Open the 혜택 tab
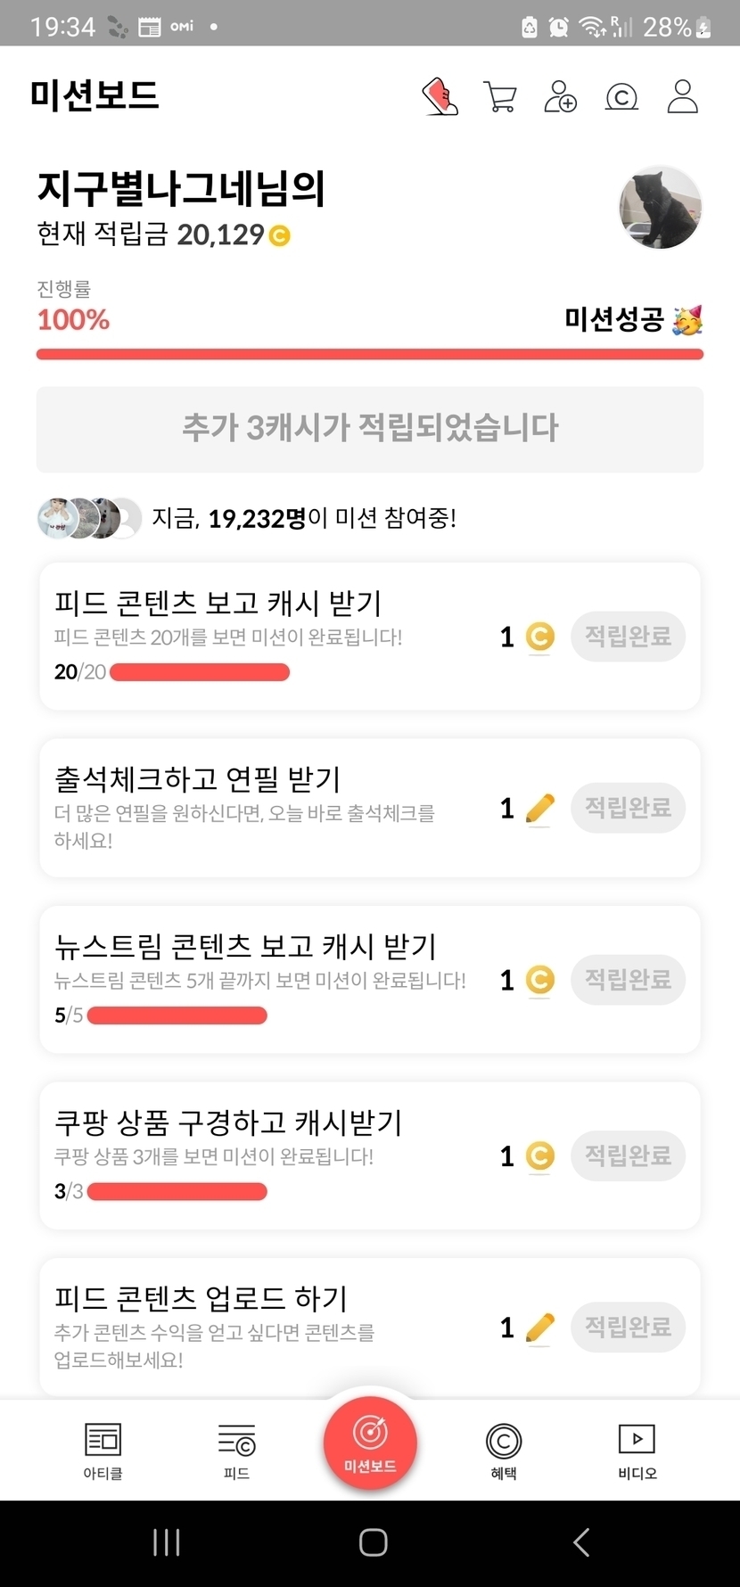Image resolution: width=740 pixels, height=1587 pixels. (504, 1449)
